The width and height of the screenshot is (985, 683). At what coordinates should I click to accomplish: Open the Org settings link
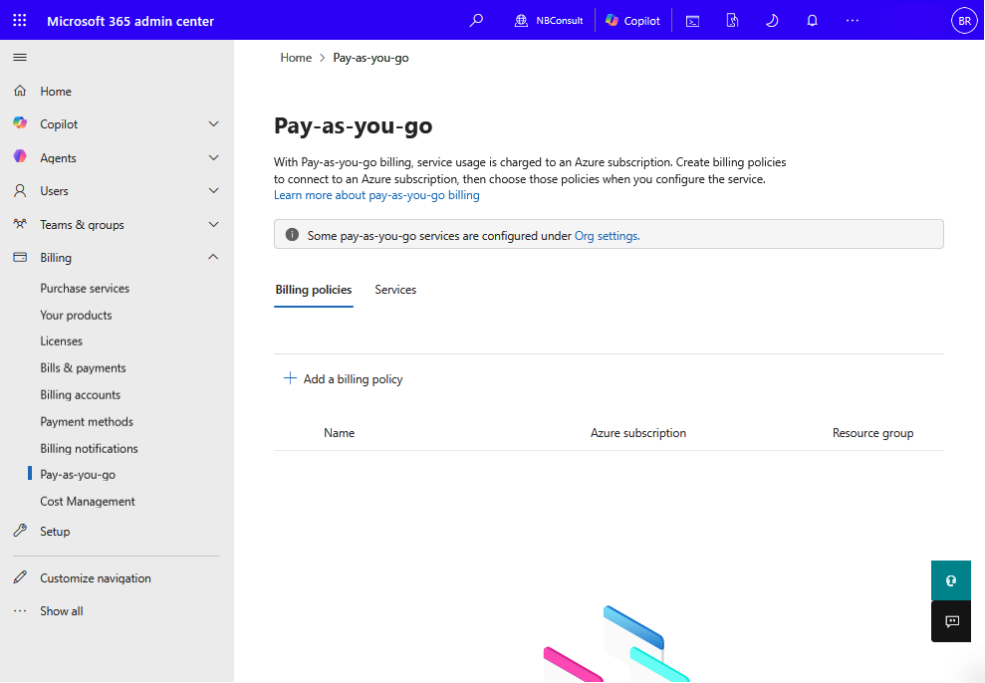607,236
